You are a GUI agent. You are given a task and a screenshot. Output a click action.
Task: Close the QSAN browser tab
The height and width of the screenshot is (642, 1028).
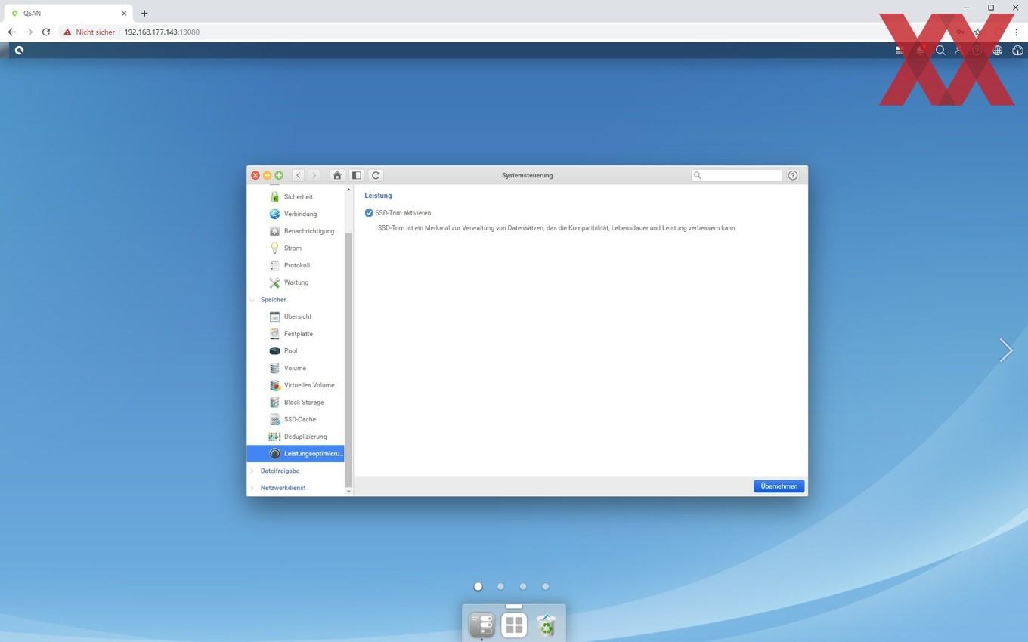(x=124, y=13)
